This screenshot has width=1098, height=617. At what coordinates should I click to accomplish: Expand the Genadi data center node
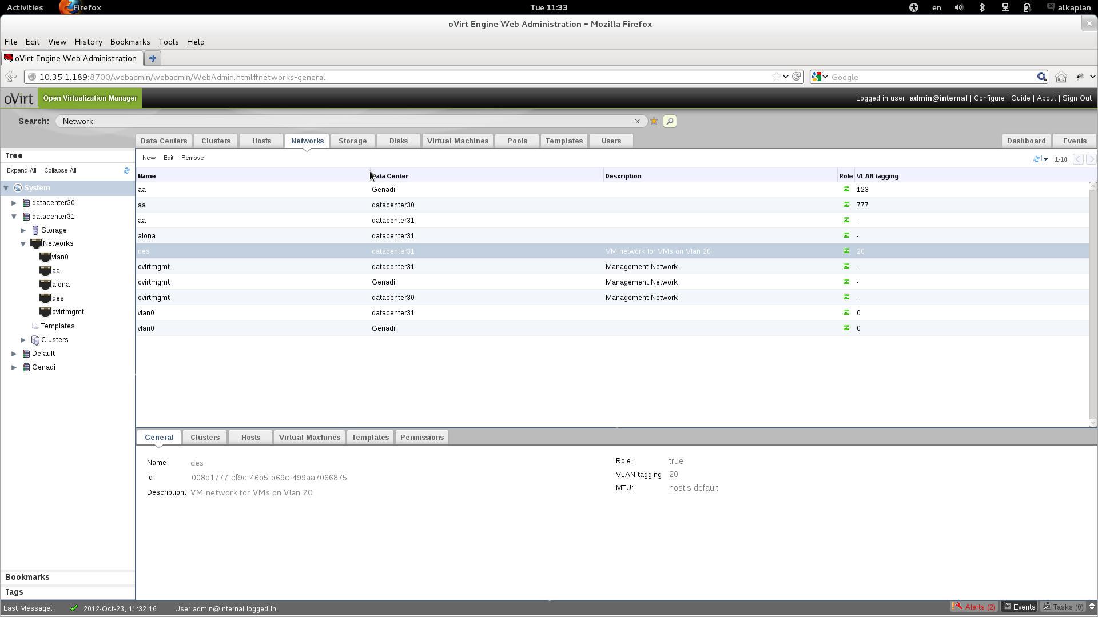[14, 367]
